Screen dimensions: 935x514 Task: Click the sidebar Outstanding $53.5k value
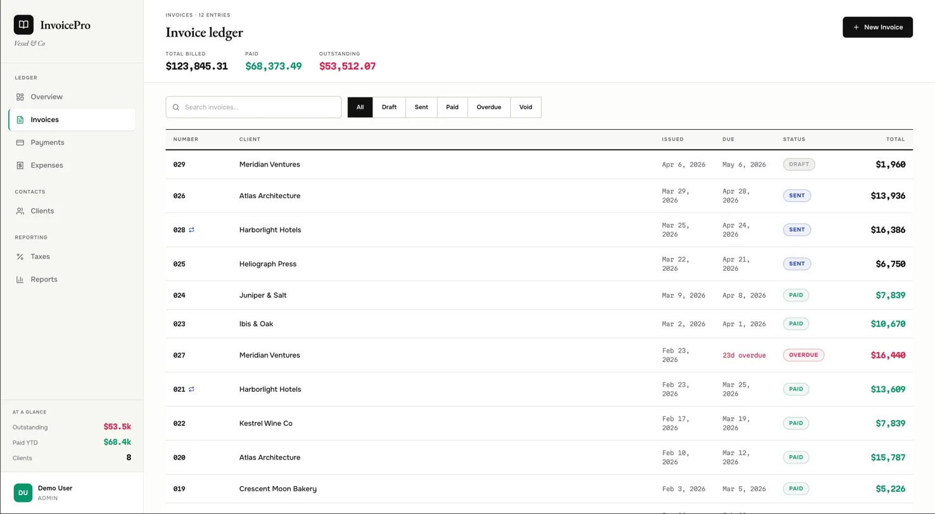pyautogui.click(x=117, y=427)
